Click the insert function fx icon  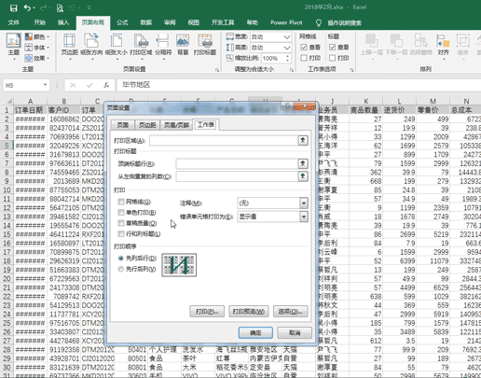point(106,85)
